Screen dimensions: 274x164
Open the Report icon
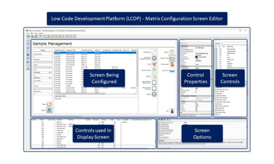point(172,52)
